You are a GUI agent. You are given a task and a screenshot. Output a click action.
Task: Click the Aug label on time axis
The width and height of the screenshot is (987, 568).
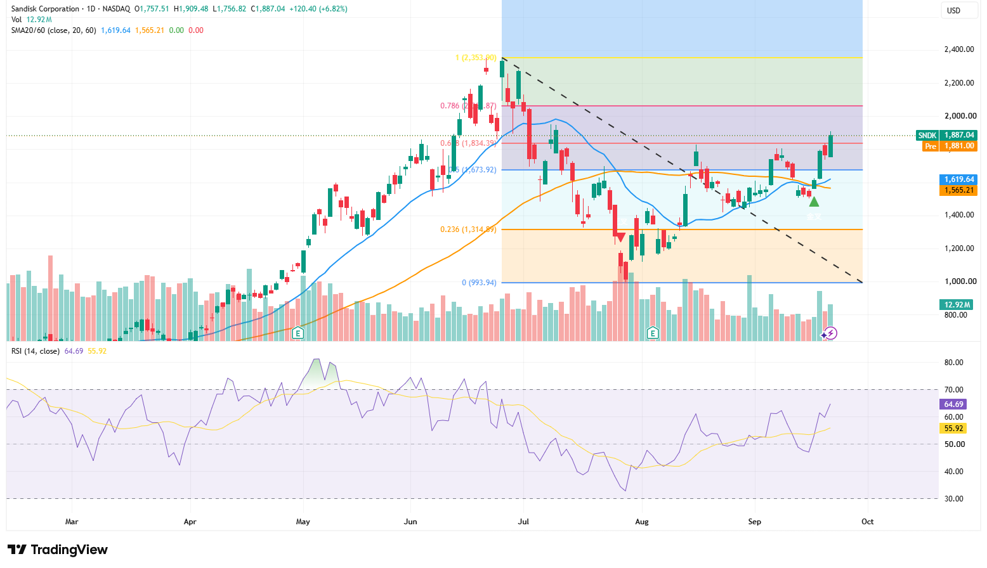point(642,522)
